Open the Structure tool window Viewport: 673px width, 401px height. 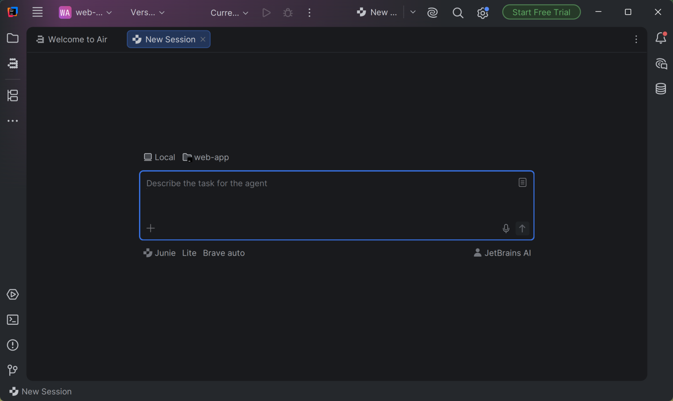(13, 96)
